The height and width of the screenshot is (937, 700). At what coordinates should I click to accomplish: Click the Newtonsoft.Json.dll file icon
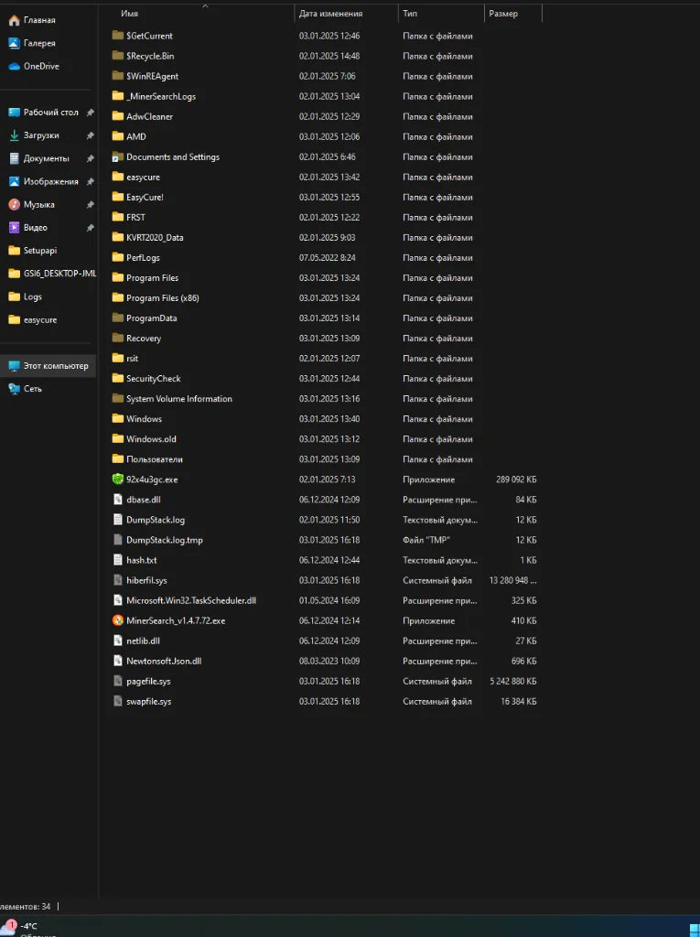(x=118, y=661)
